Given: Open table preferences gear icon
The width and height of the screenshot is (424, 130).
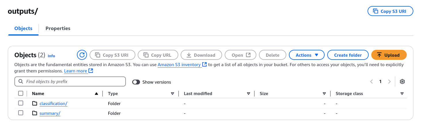Looking at the screenshot, I should (402, 82).
